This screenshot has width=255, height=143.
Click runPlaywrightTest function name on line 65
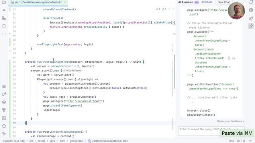click(57, 62)
